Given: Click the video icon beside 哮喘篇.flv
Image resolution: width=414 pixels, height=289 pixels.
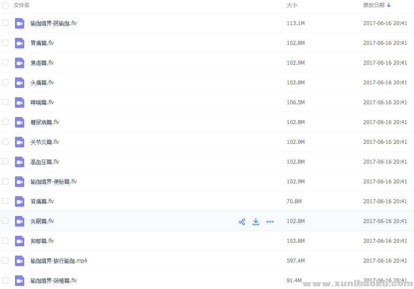Looking at the screenshot, I should (19, 102).
